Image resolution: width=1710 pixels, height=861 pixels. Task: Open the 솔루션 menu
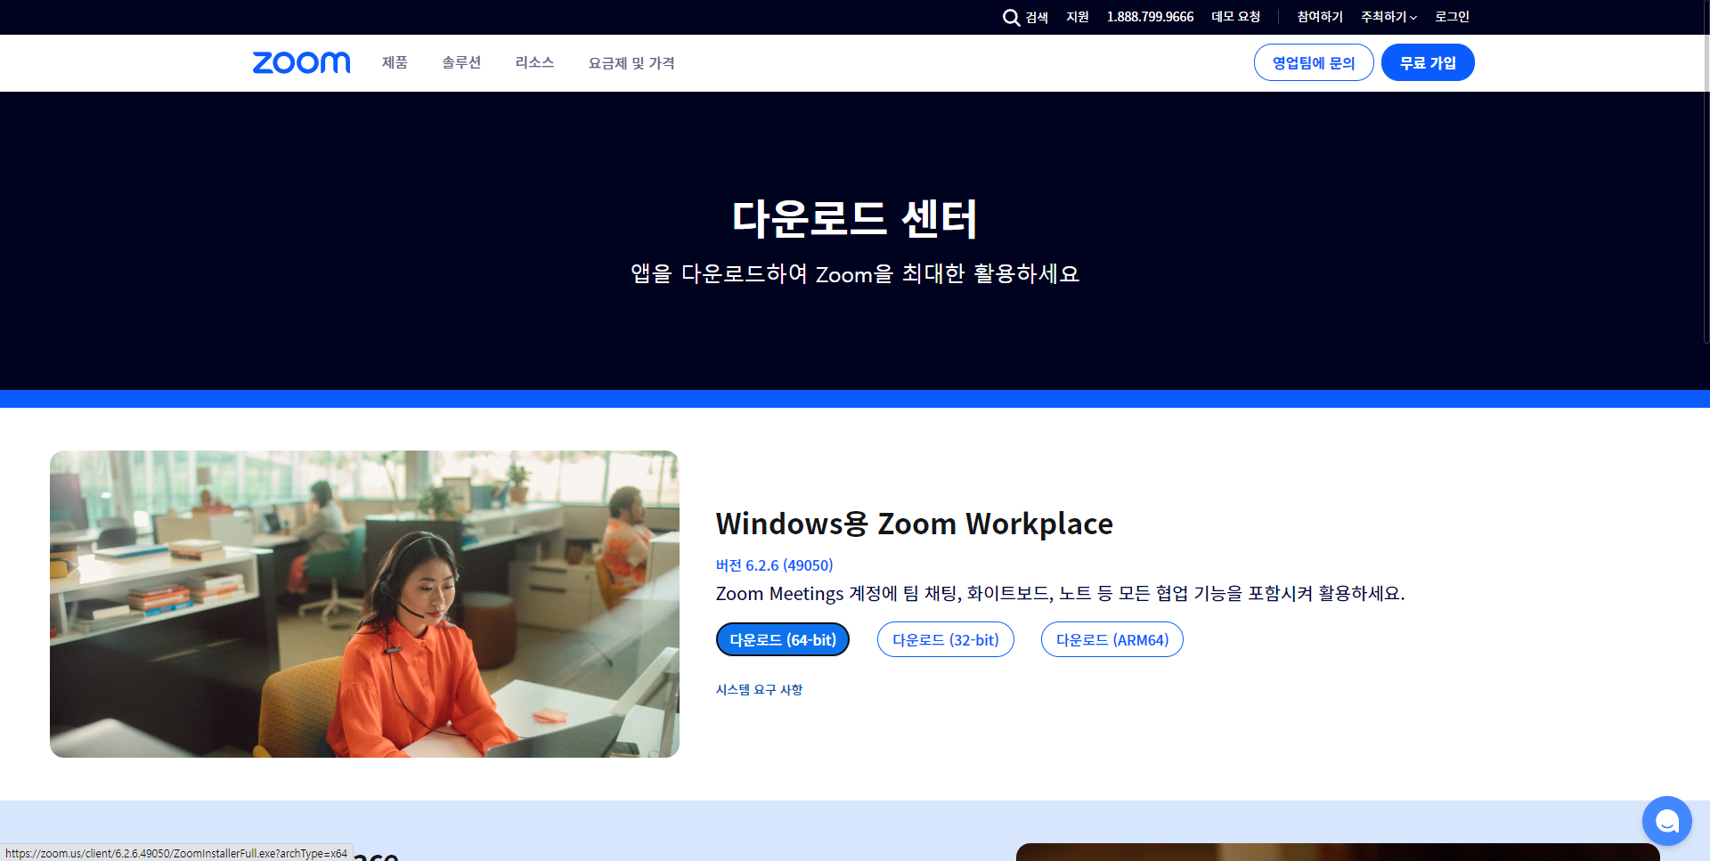pos(461,62)
